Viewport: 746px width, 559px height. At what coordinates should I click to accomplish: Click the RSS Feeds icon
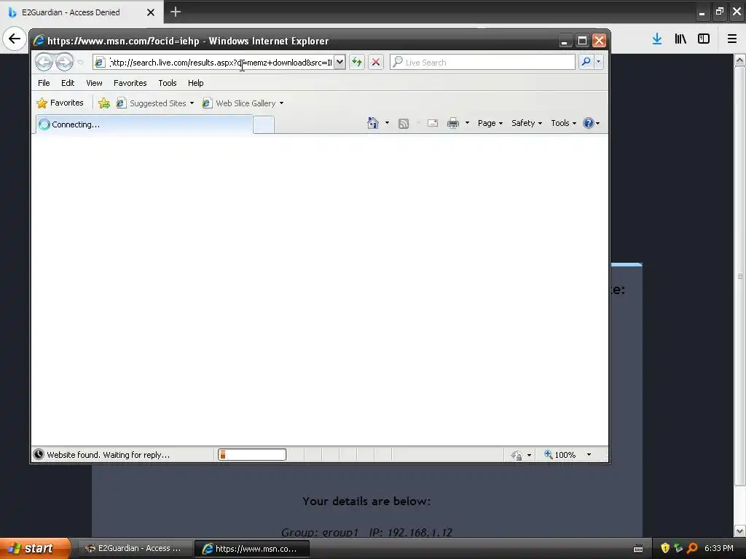404,124
